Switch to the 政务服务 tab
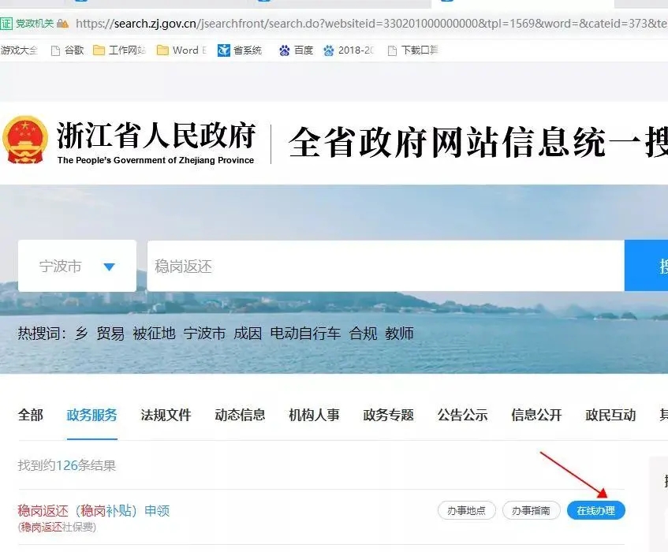 point(92,415)
